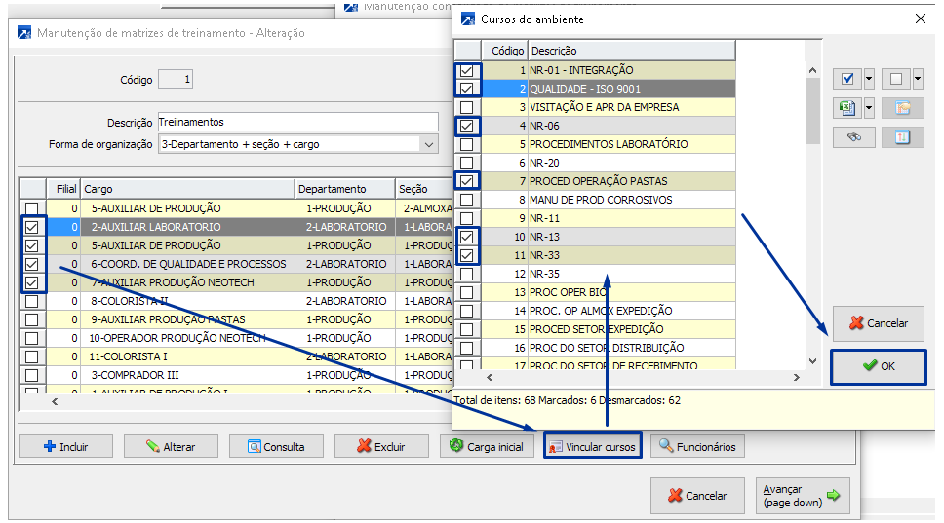Confirm the course selection with OK
Image resolution: width=944 pixels, height=523 pixels.
point(878,366)
